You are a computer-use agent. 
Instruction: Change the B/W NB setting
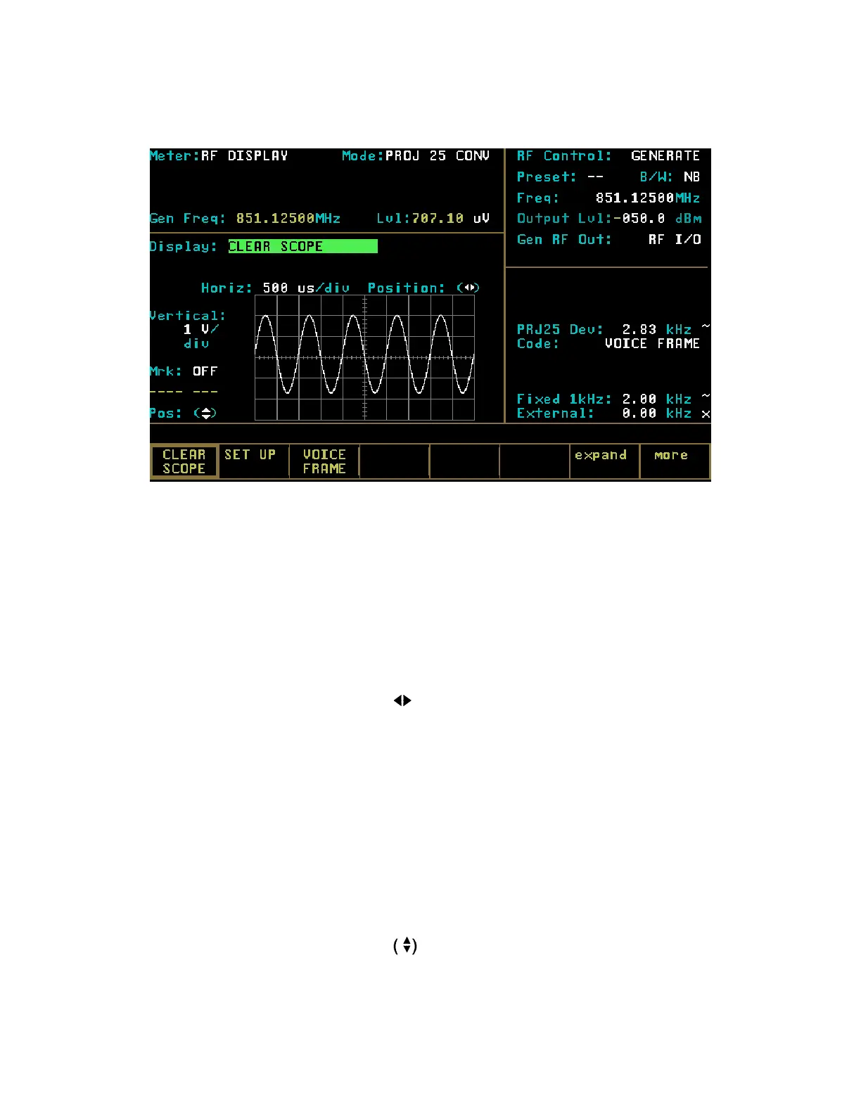pos(691,177)
